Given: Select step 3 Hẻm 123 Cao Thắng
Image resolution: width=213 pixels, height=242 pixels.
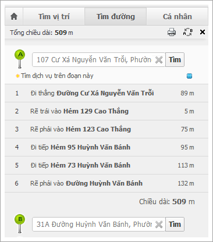Looking at the screenshot, I should pyautogui.click(x=106, y=129).
